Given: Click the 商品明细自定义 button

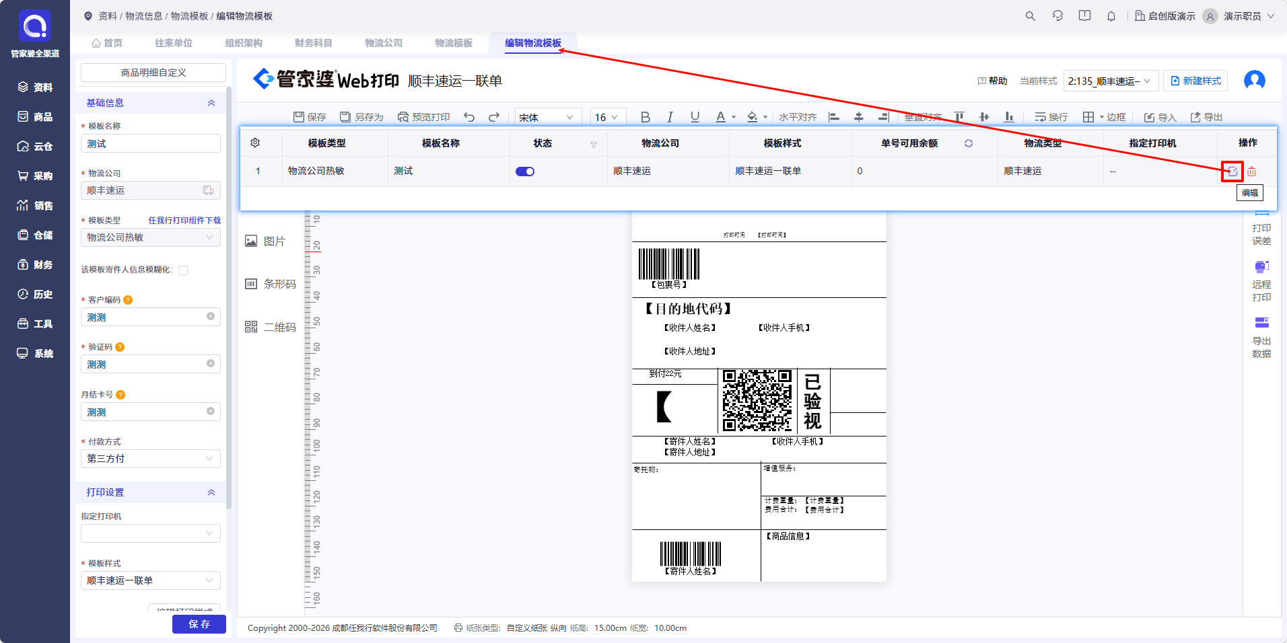Looking at the screenshot, I should 153,73.
